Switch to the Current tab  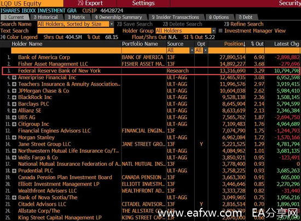(x=15, y=18)
